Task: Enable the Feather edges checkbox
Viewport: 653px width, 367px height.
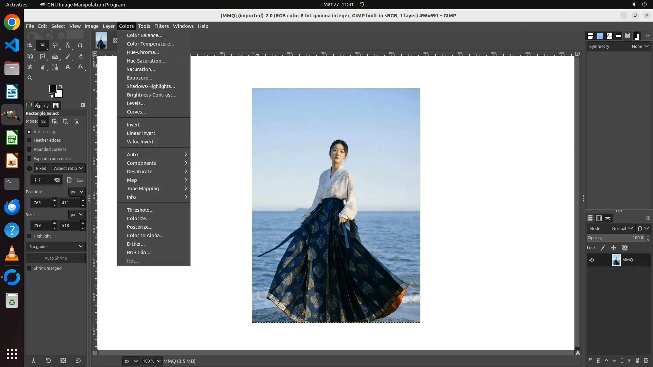Action: [29, 140]
